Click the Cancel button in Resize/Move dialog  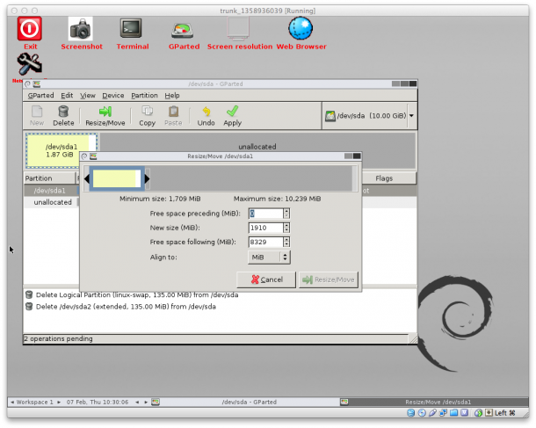[266, 279]
